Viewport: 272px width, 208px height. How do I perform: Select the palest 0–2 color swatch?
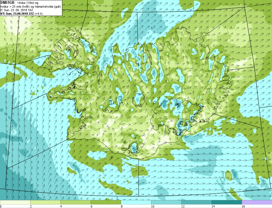tap(15, 202)
